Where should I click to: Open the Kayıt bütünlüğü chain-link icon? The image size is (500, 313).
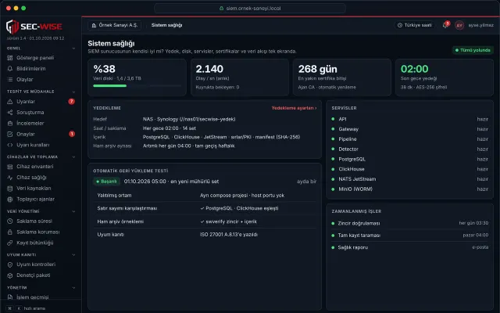[x=10, y=243]
